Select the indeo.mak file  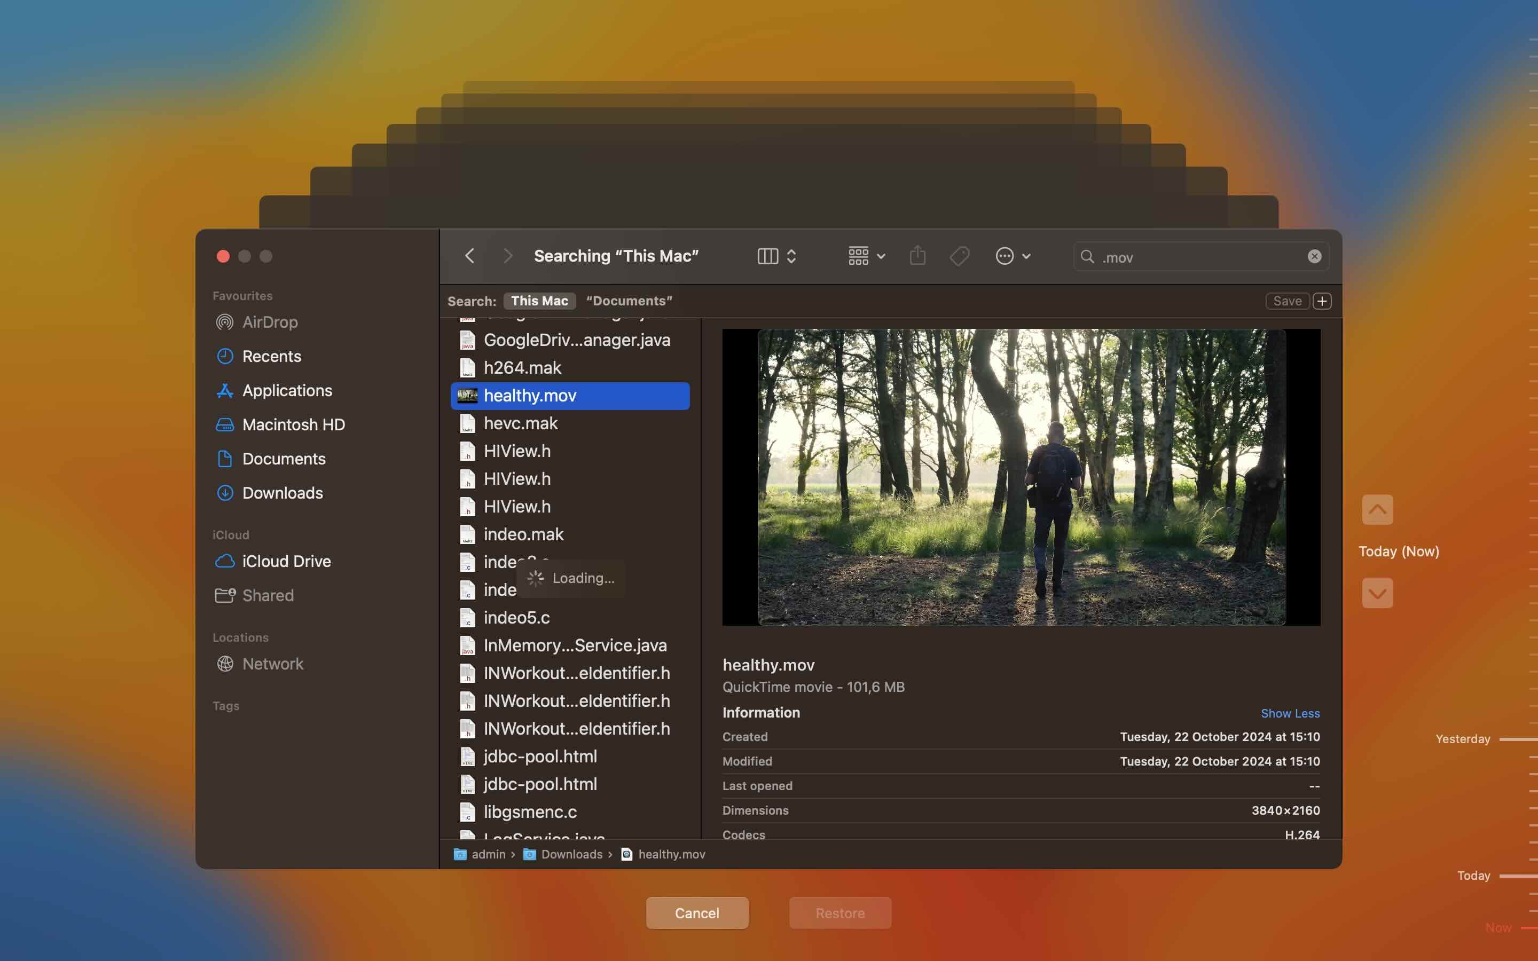click(x=570, y=534)
